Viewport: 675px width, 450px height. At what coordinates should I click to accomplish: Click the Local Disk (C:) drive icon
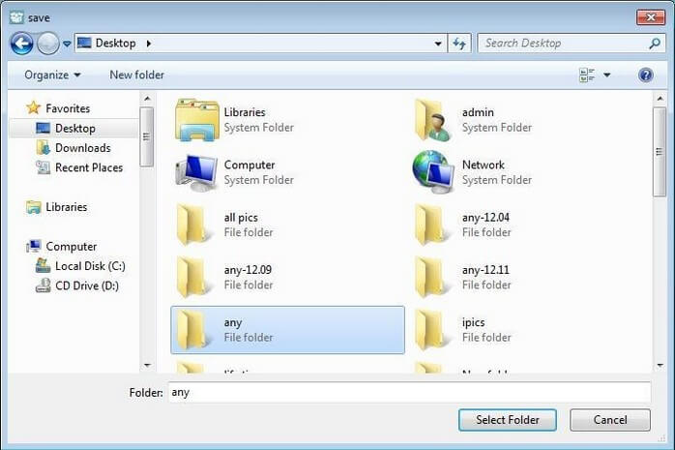[x=44, y=266]
